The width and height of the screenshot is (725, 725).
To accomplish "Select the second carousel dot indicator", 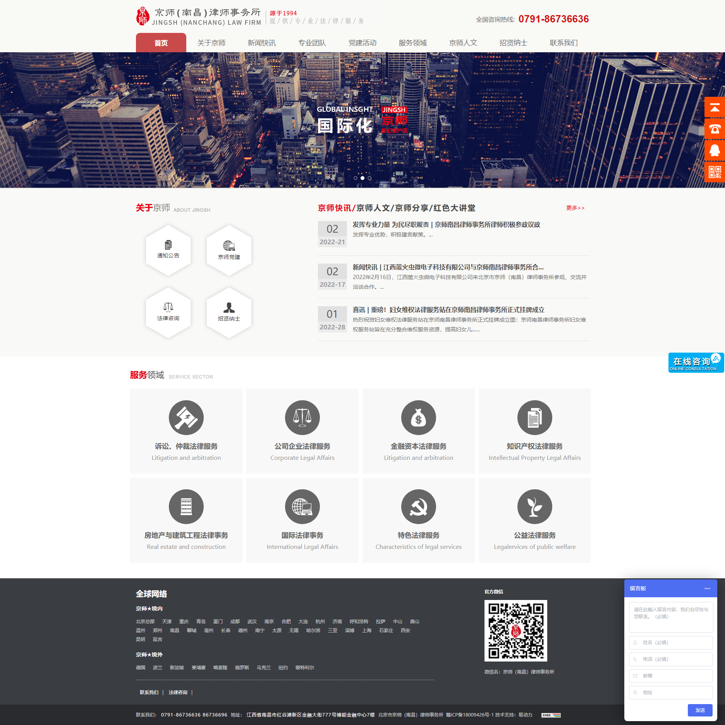I will [362, 178].
